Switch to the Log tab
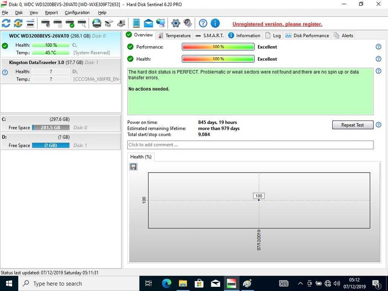This screenshot has height=291, width=388. (273, 36)
